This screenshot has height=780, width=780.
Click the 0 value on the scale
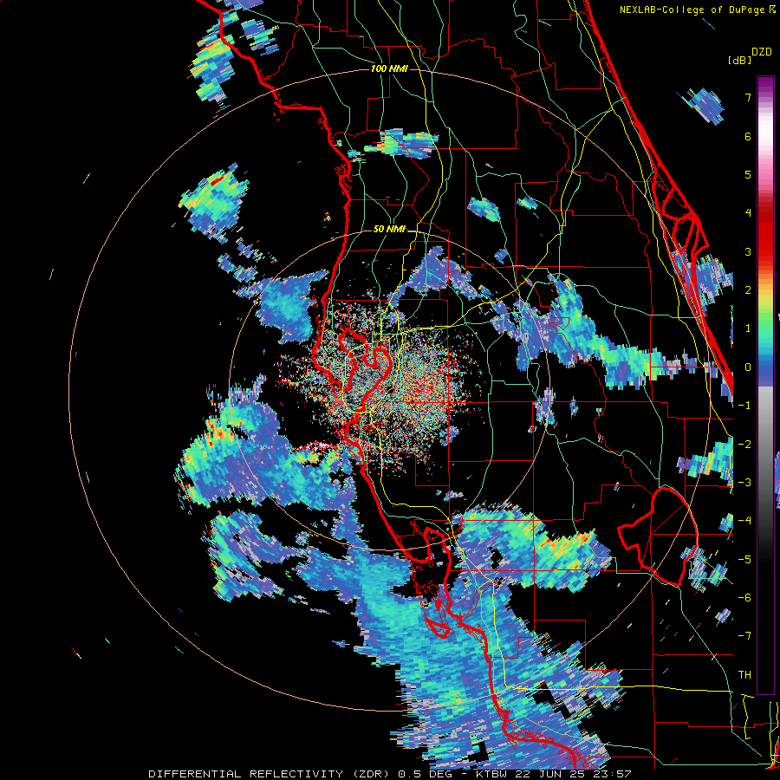coord(748,367)
